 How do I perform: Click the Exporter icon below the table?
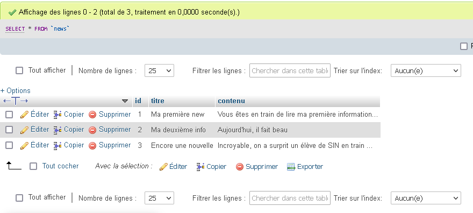coord(291,167)
